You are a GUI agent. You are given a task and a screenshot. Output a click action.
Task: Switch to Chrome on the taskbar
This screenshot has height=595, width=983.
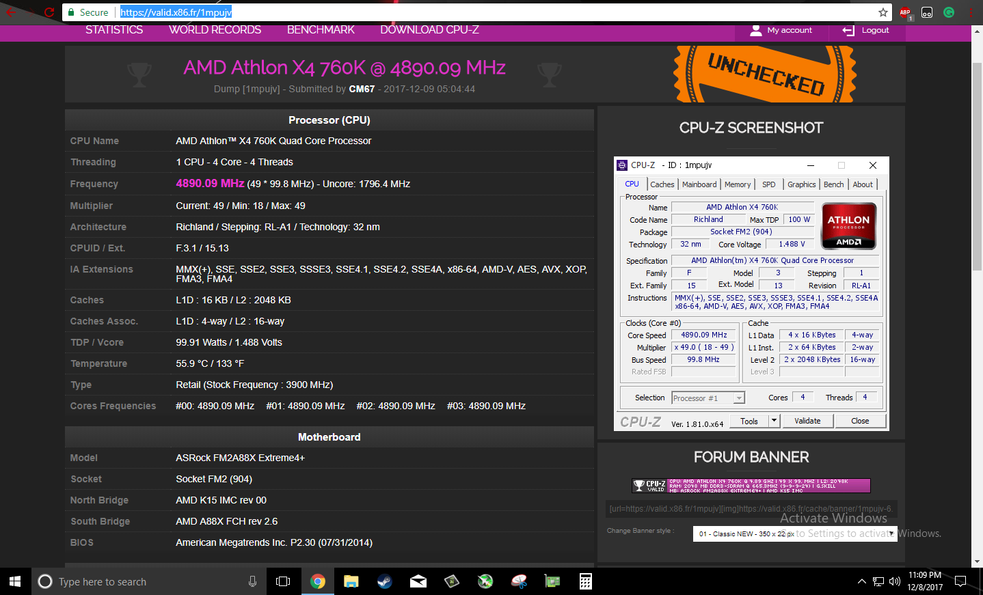(317, 581)
